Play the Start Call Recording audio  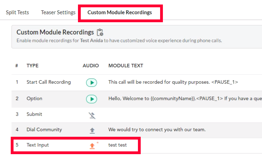point(91,83)
